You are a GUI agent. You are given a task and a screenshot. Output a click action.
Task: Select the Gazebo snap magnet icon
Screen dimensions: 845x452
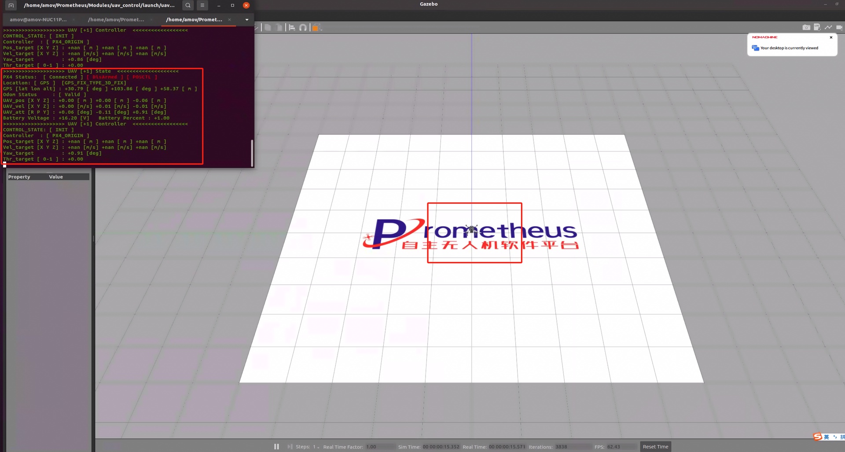pyautogui.click(x=303, y=27)
